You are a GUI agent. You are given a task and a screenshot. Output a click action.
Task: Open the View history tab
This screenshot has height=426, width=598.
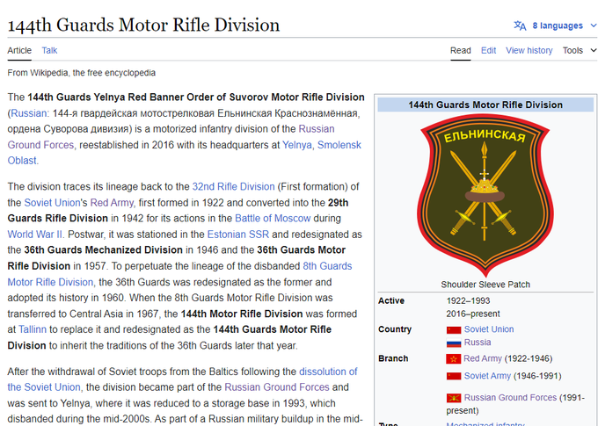click(529, 50)
